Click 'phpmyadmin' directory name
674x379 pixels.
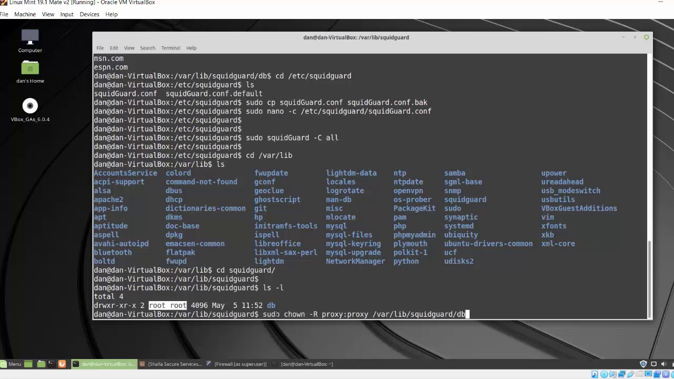point(414,235)
